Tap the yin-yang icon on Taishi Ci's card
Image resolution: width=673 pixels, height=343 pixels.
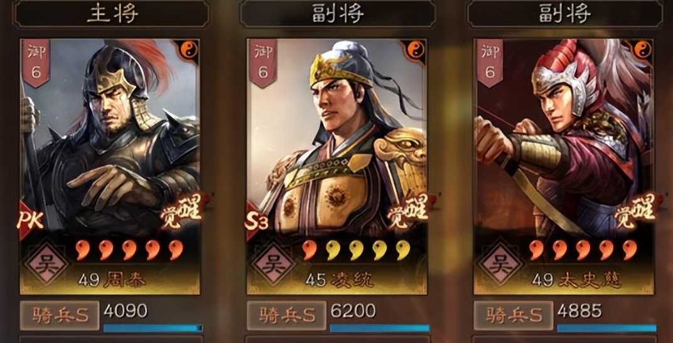click(x=643, y=50)
